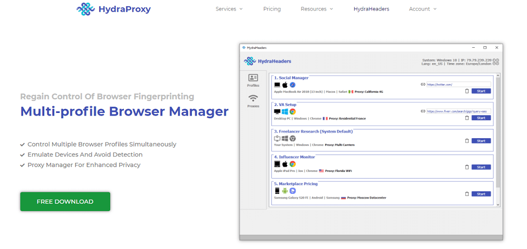527x249 pixels.
Task: Click the grey Chrome icon in Freelancer Research
Action: (292, 138)
